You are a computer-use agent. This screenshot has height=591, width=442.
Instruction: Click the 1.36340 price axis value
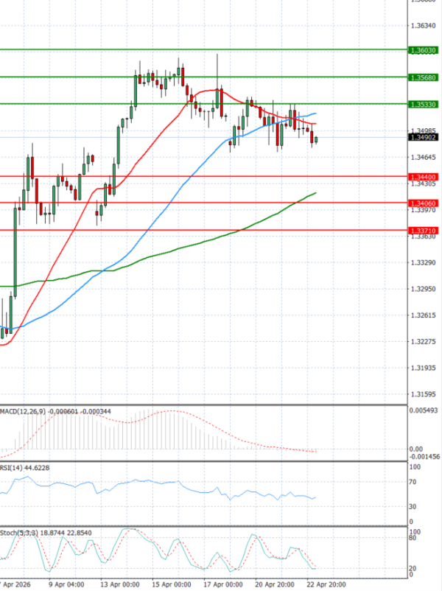click(x=421, y=26)
